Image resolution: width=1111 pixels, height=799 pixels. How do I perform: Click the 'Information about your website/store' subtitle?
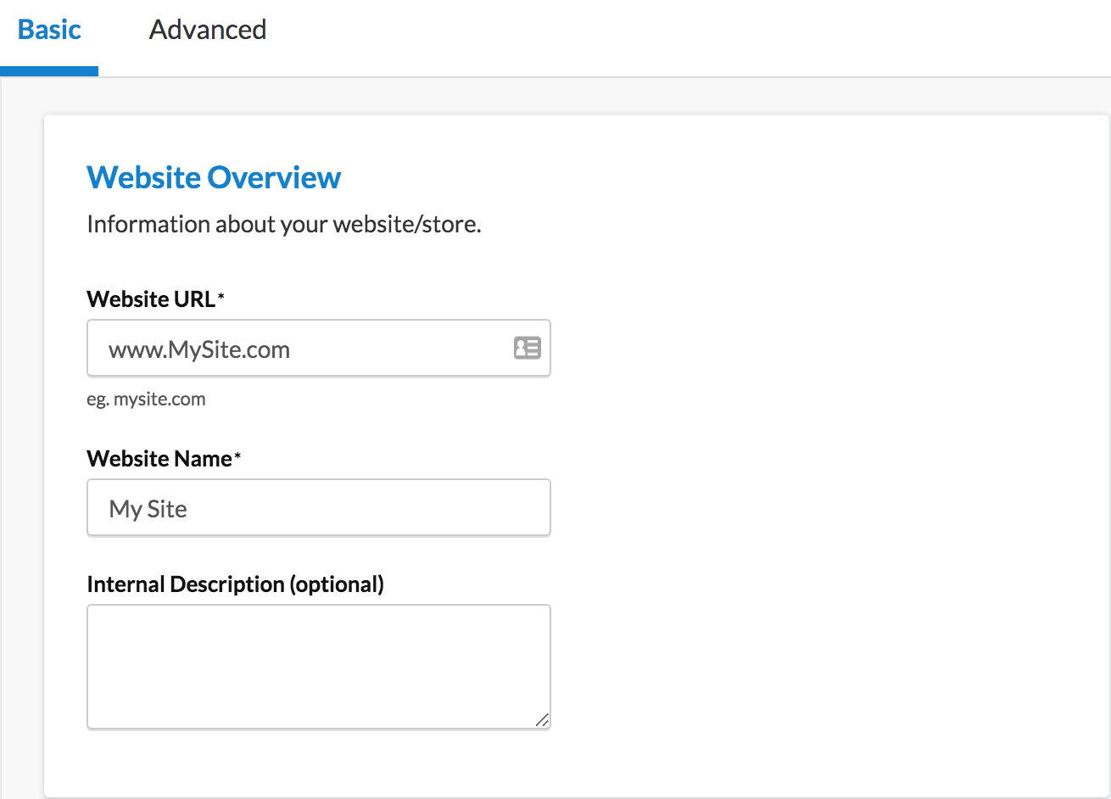284,225
